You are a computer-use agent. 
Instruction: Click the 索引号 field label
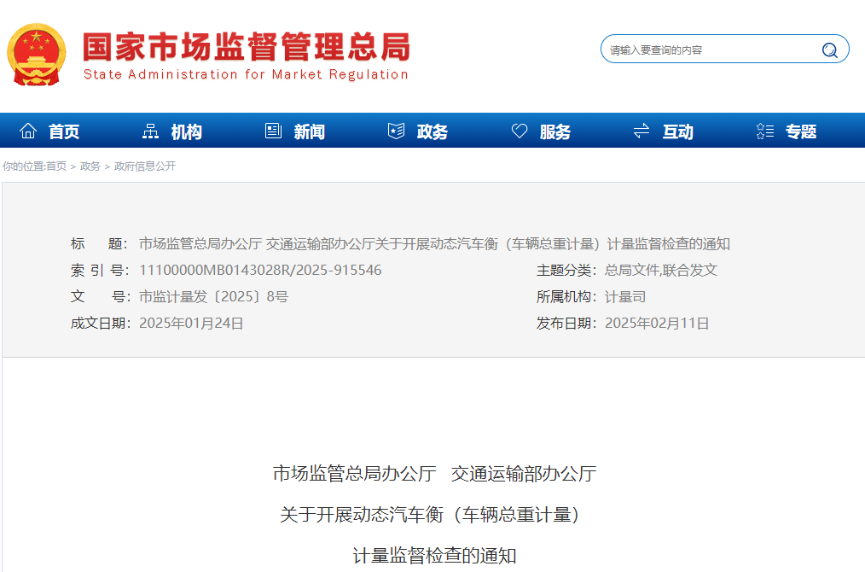[x=100, y=270]
